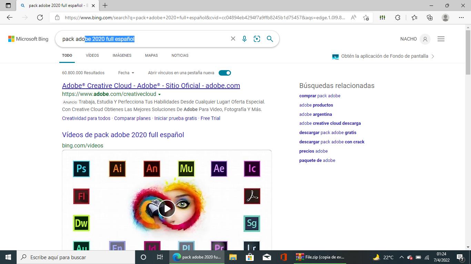Click the microphone voice search icon

pyautogui.click(x=244, y=39)
